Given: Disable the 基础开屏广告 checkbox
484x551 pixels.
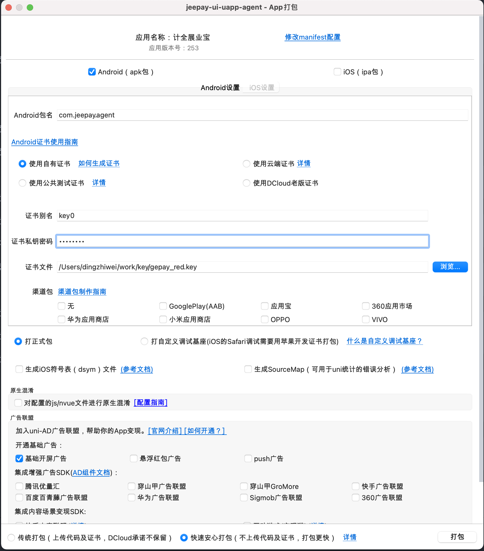Looking at the screenshot, I should pyautogui.click(x=19, y=458).
